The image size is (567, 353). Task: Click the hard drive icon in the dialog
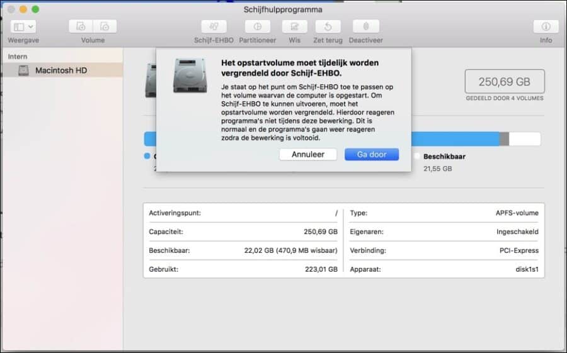(x=190, y=76)
